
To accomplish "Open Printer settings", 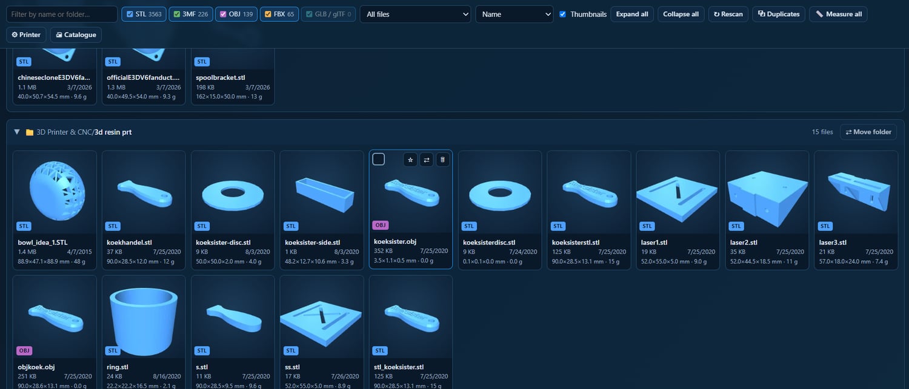I will click(26, 34).
